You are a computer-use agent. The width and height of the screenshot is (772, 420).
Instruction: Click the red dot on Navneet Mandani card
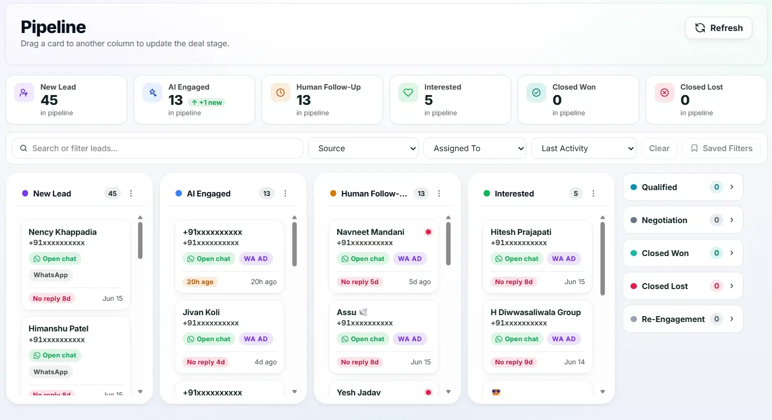click(x=428, y=232)
